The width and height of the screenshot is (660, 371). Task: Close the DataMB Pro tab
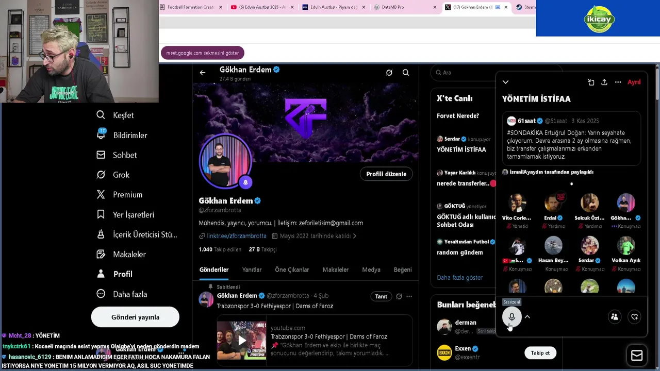coord(435,7)
